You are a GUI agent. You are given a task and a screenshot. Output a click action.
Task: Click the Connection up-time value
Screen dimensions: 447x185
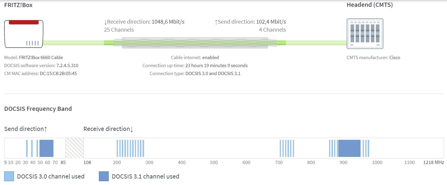coord(216,66)
